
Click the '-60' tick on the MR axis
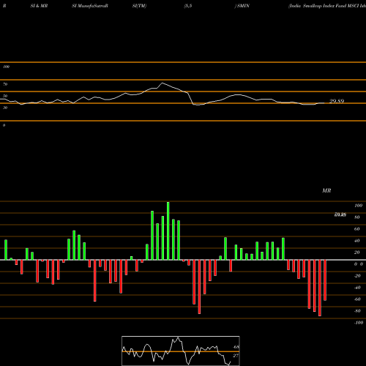(x=357, y=299)
